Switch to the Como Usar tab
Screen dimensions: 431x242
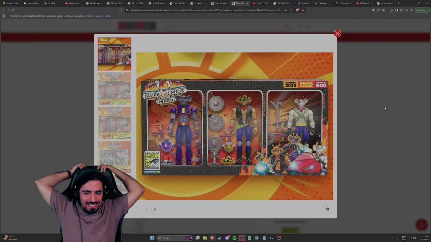[74, 3]
